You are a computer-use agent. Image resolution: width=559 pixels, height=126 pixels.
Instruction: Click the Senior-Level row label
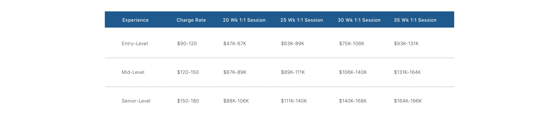click(136, 101)
